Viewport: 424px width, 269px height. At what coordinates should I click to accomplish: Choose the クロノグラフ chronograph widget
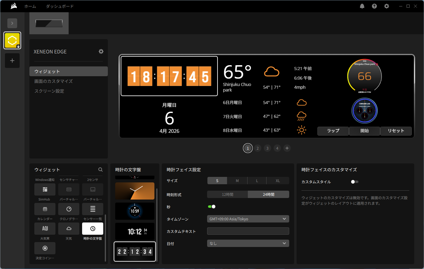(x=69, y=209)
